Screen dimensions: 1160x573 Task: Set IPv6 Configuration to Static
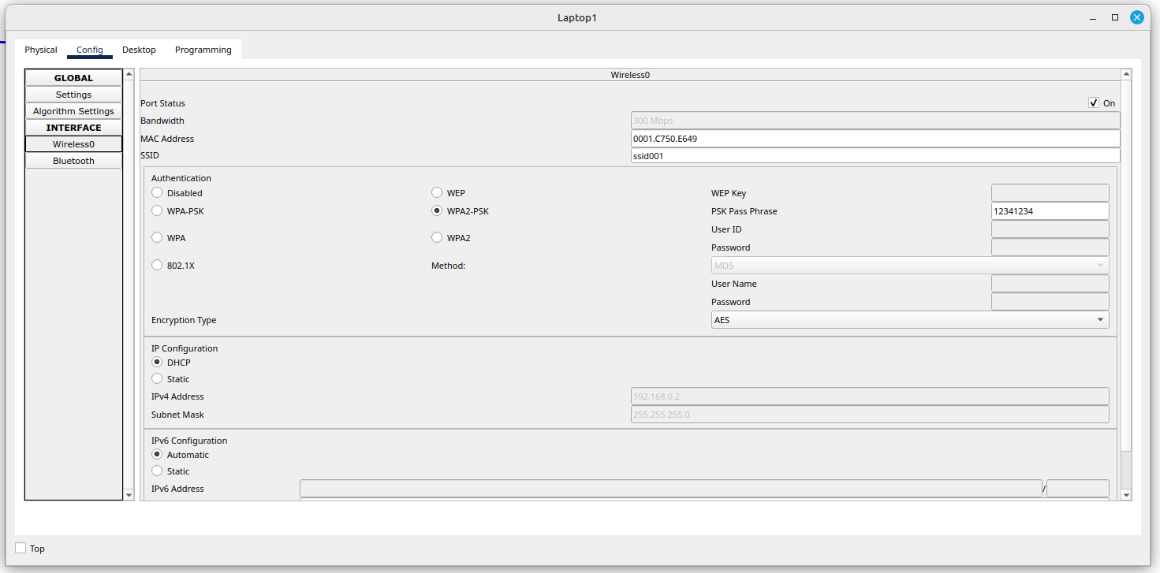tap(157, 471)
